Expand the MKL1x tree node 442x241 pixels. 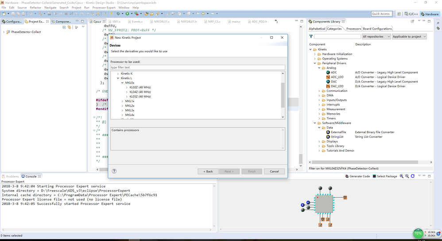[x=122, y=101]
